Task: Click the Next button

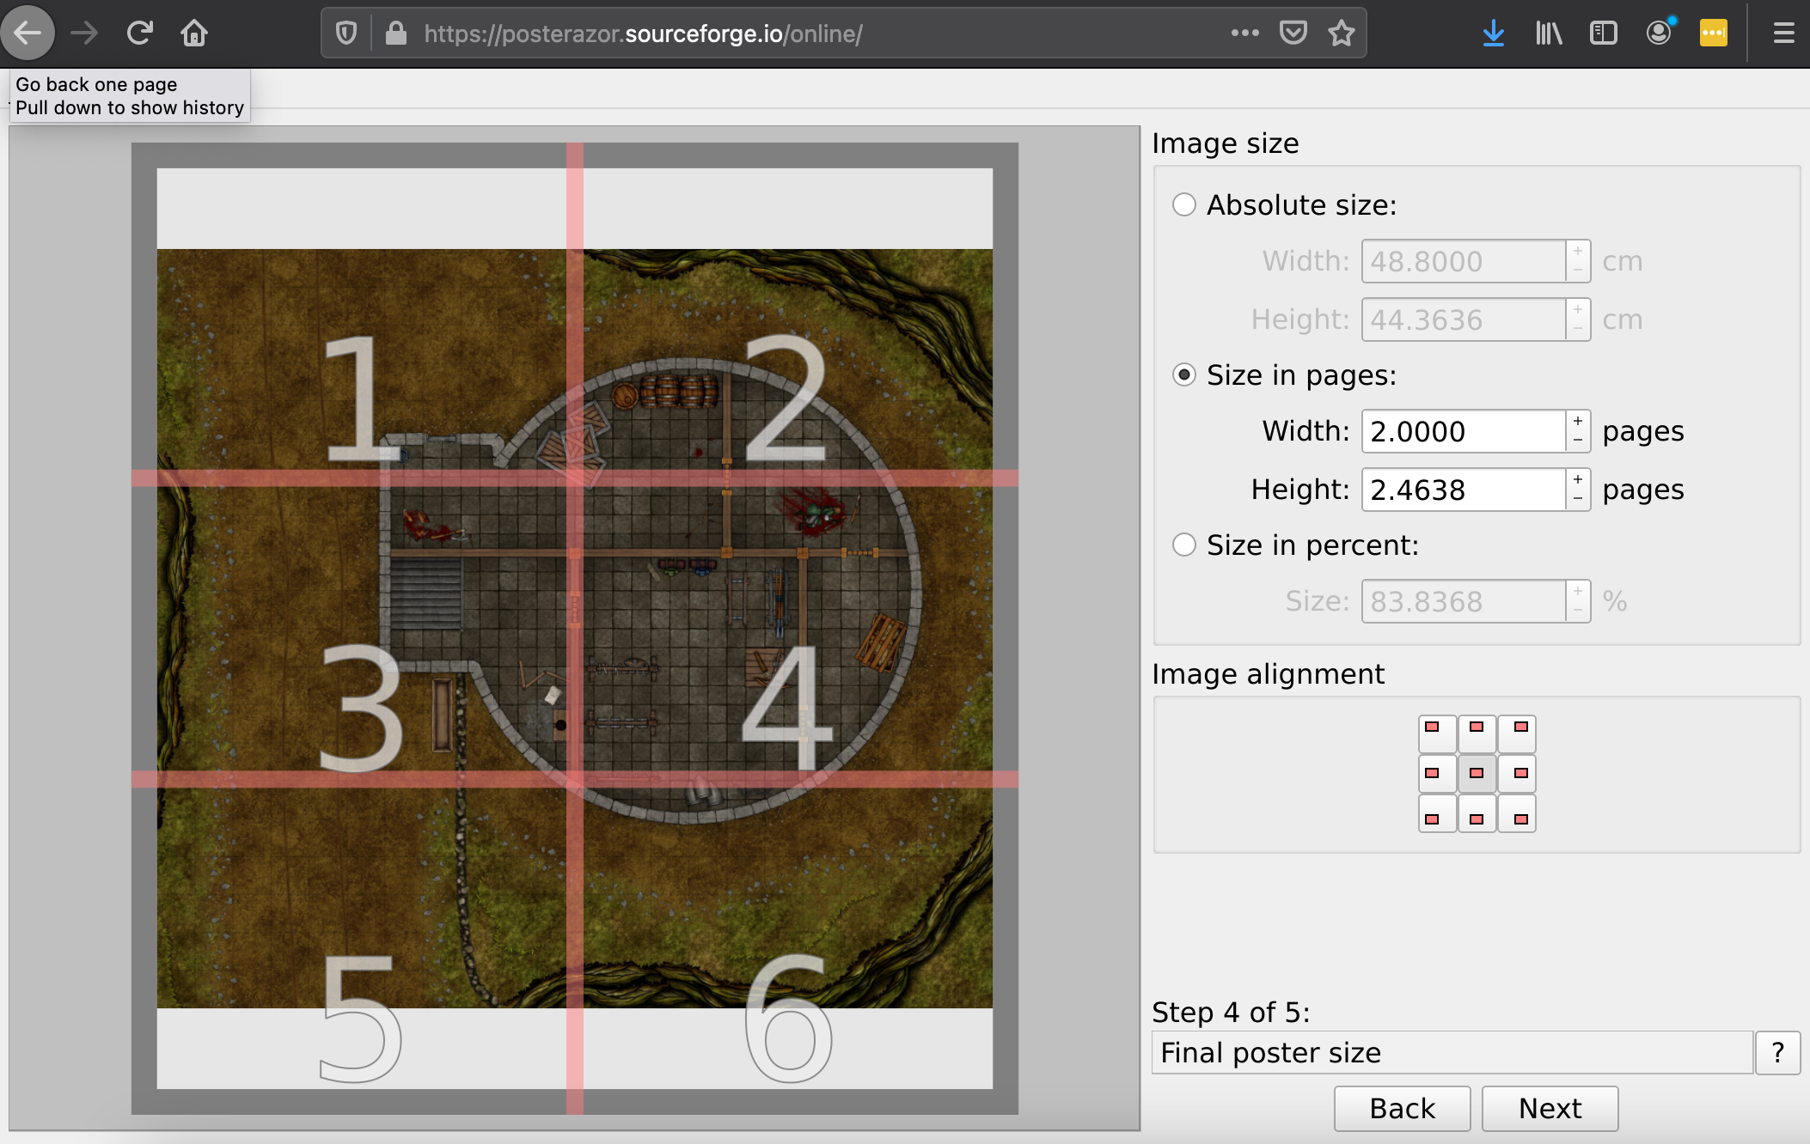Action: pyautogui.click(x=1550, y=1108)
